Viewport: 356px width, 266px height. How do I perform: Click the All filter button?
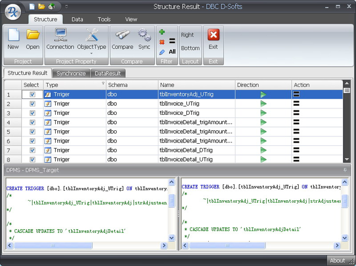click(172, 52)
